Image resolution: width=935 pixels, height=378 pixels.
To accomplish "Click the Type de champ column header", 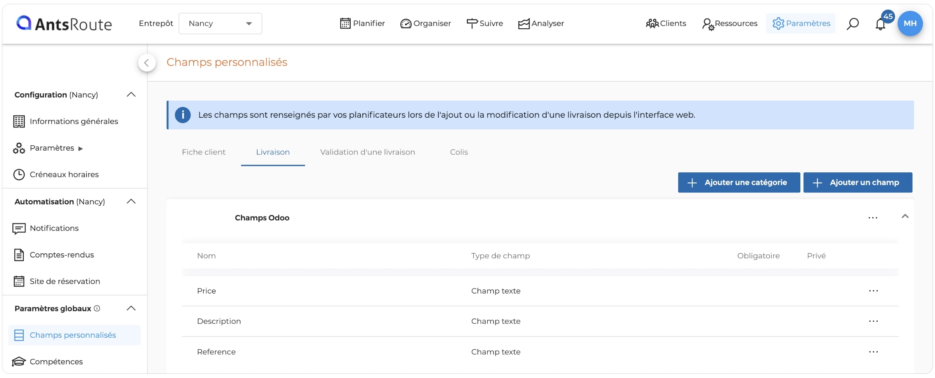I will point(500,256).
